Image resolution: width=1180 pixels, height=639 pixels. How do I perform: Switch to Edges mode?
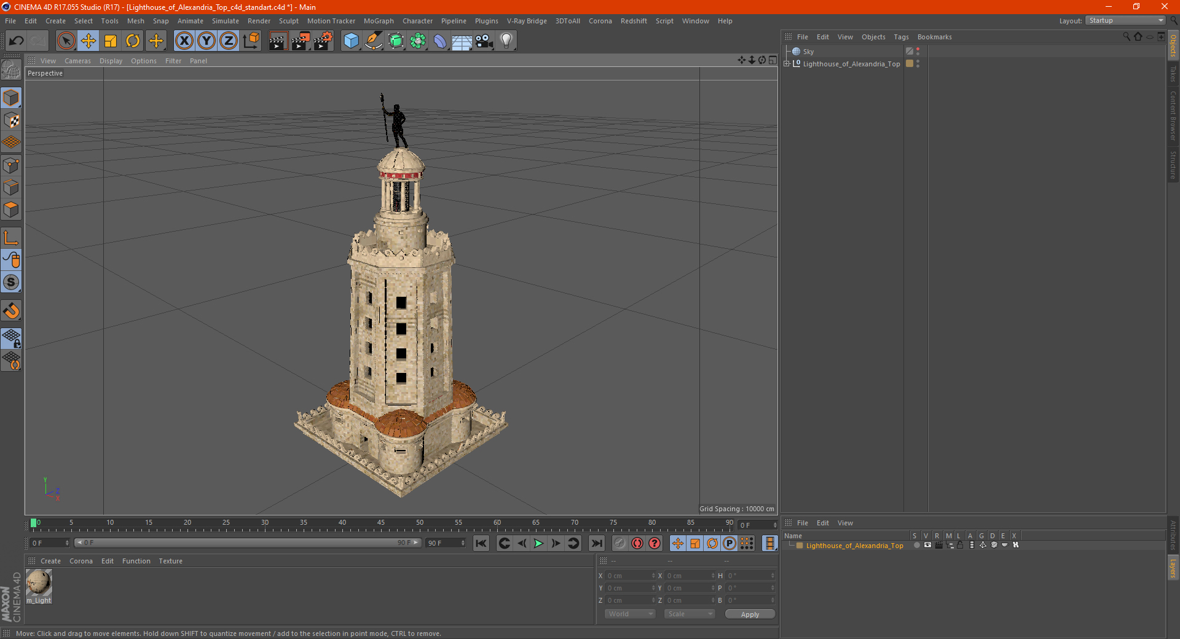pyautogui.click(x=11, y=187)
